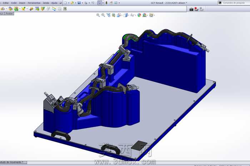Expand the Apply Scene dropdown arrow
250x166 pixels.
(x=147, y=15)
